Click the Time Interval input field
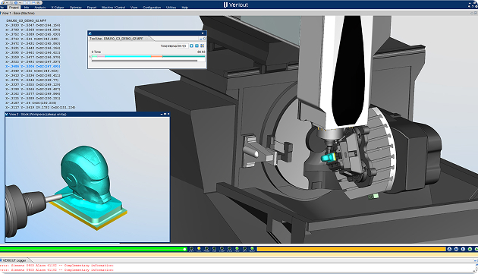 pyautogui.click(x=182, y=46)
